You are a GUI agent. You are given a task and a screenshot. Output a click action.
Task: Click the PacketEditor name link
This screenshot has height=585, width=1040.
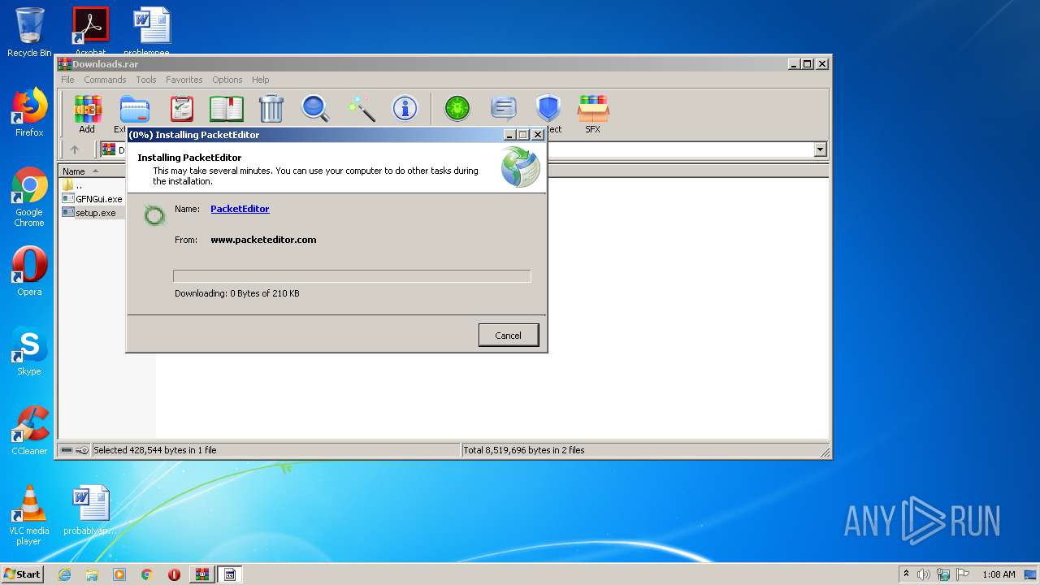coord(240,209)
